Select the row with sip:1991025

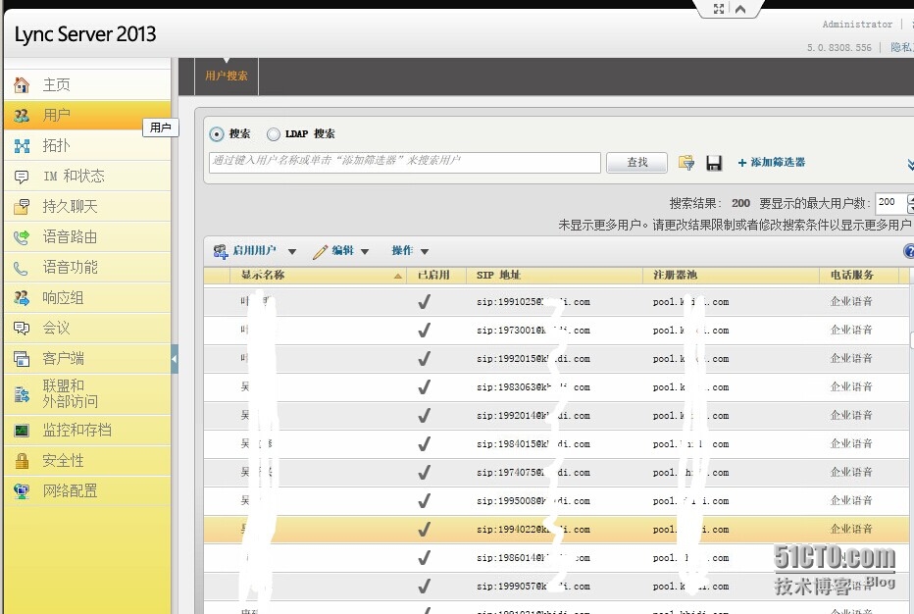[556, 302]
